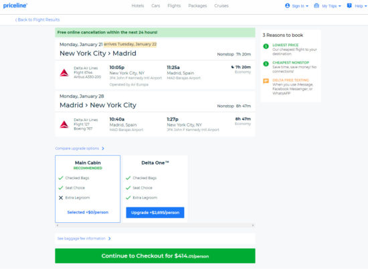Select the Main Cabin fare option
Viewport: 368px width, 269px height.
(88, 189)
